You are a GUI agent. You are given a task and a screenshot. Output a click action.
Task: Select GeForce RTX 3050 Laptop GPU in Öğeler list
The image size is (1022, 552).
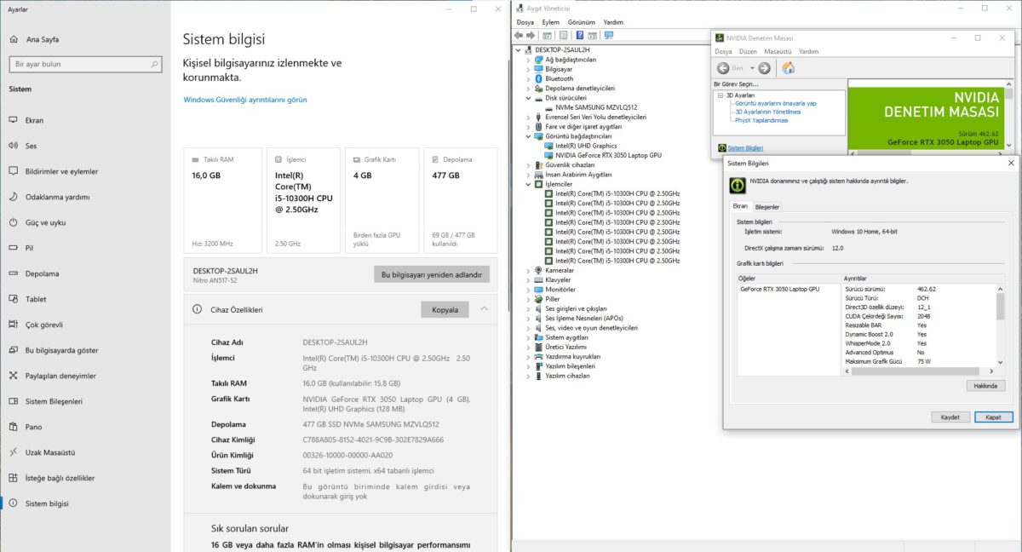coord(779,289)
